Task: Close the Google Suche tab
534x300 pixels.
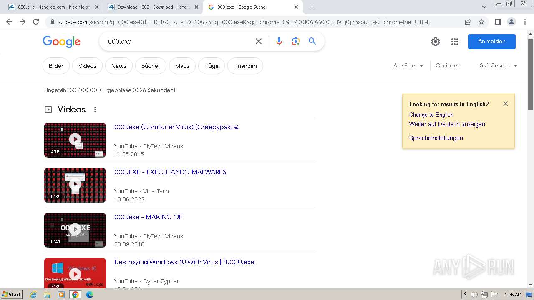Action: pyautogui.click(x=296, y=7)
